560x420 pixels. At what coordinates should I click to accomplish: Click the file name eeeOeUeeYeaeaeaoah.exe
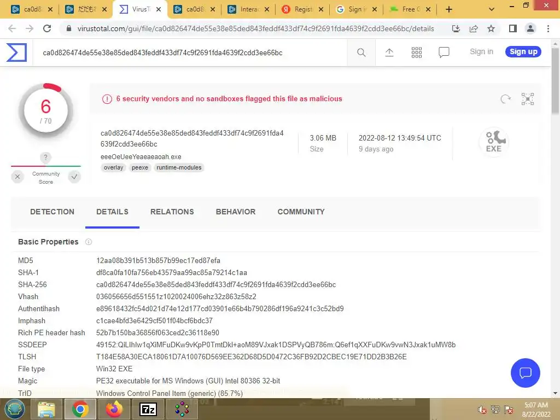(141, 157)
